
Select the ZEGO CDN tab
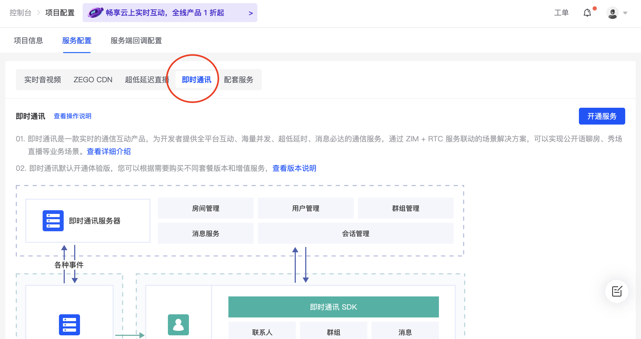tap(93, 80)
